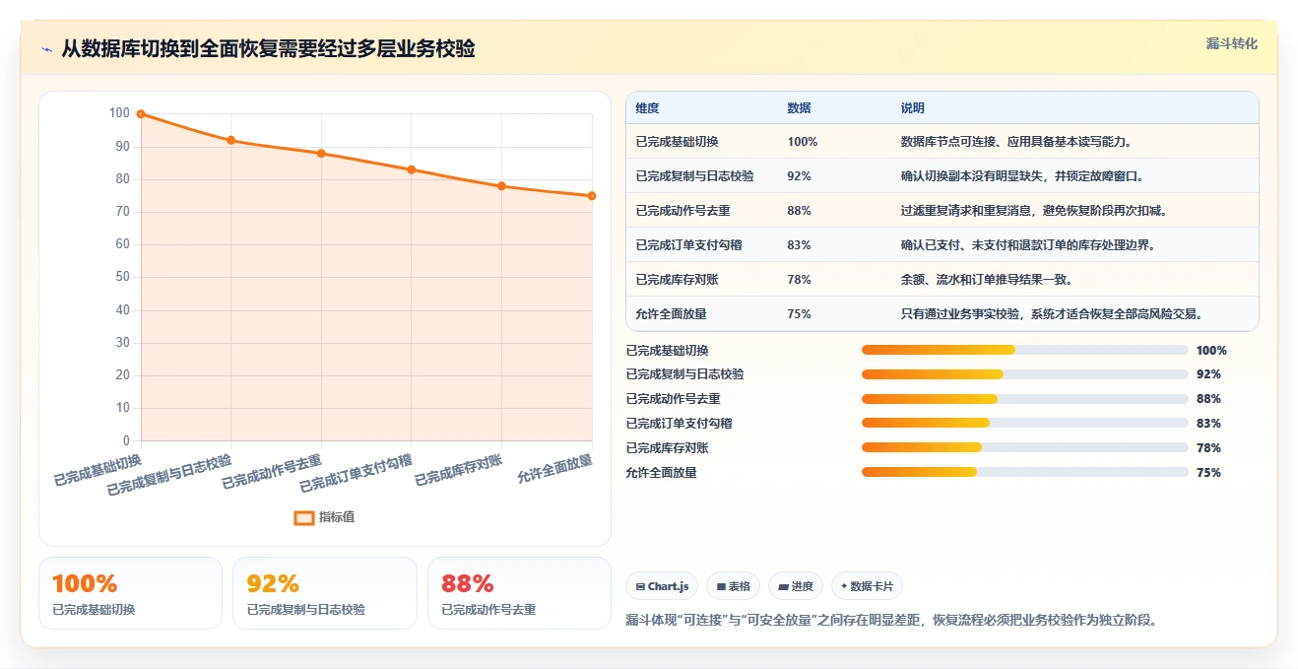Click the chart data point for 已完成复制与日志校验
1298x669 pixels.
(x=230, y=140)
